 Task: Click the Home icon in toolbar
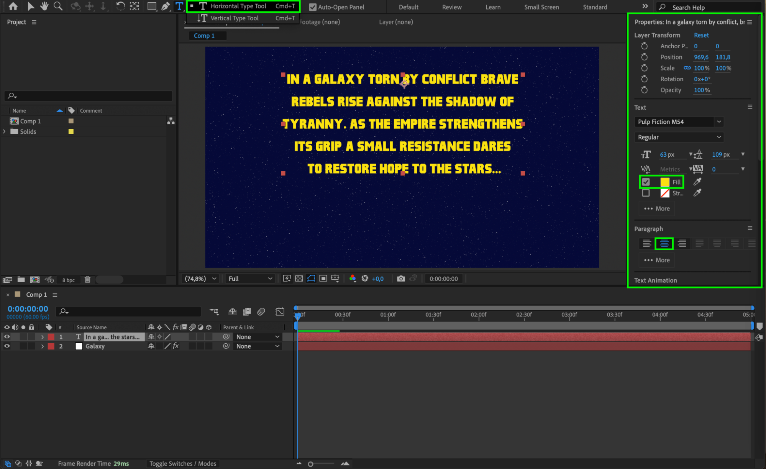pos(13,6)
